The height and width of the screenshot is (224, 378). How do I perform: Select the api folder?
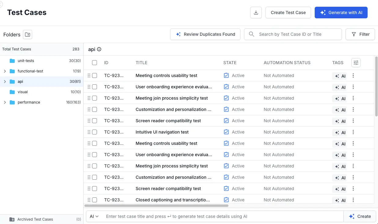click(42, 82)
